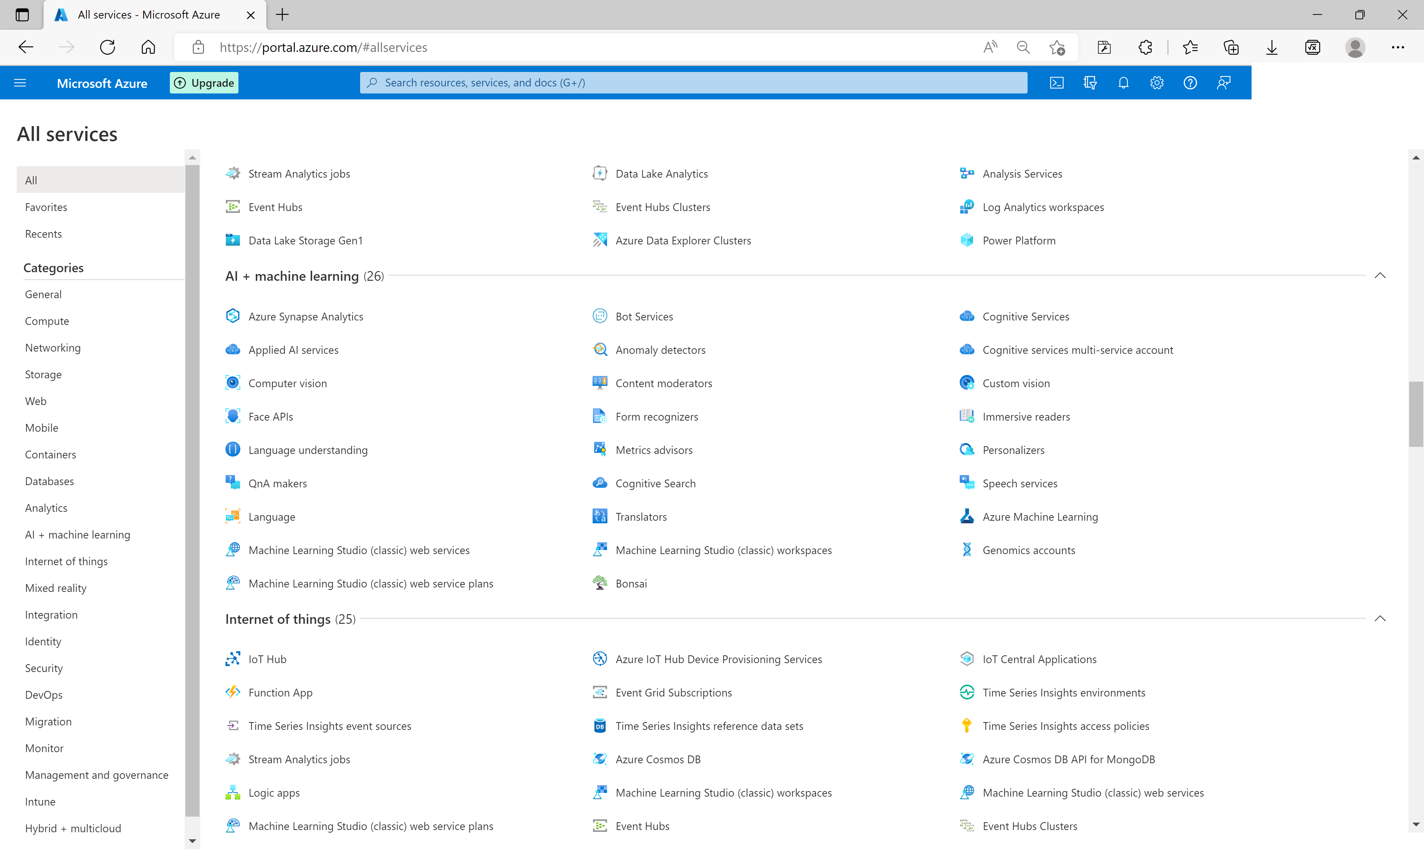Click the Azure search resources box
This screenshot has width=1424, height=853.
[693, 83]
